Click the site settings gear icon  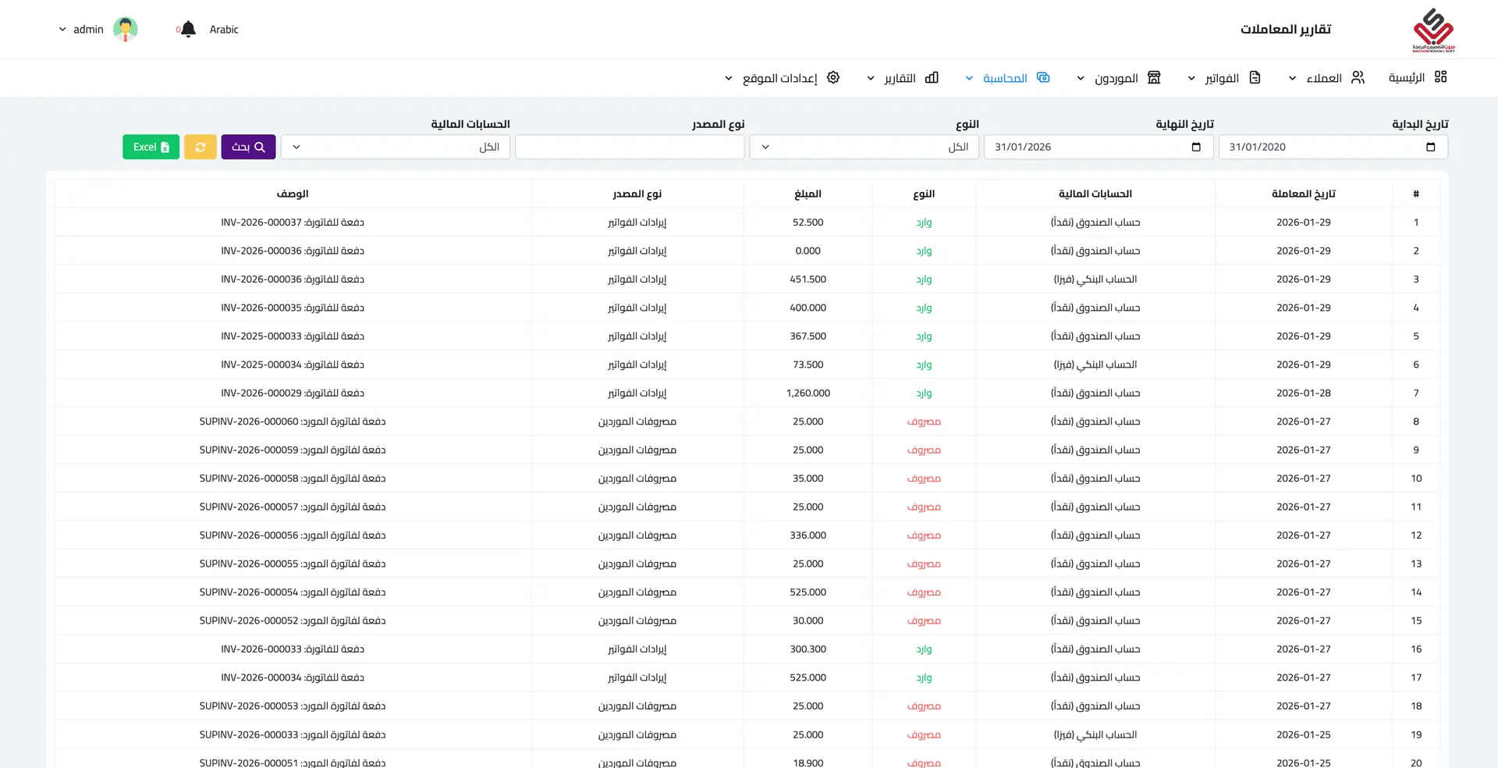tap(833, 77)
